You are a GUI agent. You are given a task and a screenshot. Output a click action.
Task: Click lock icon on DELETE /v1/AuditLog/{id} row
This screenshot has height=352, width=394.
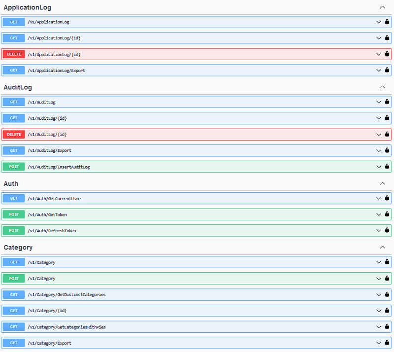click(x=387, y=134)
